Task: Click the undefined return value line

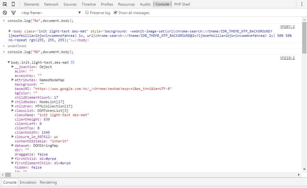Action: coord(17,46)
